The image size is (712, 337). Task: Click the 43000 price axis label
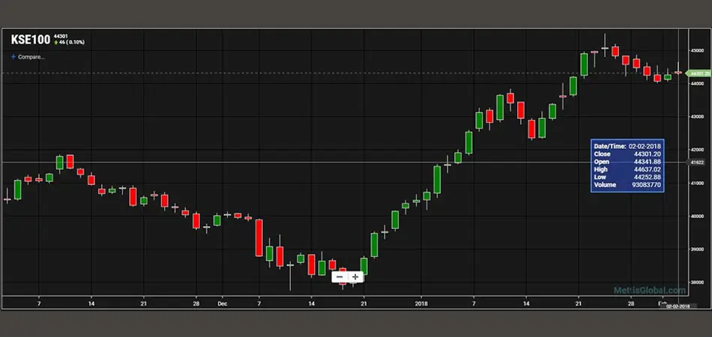click(x=697, y=117)
